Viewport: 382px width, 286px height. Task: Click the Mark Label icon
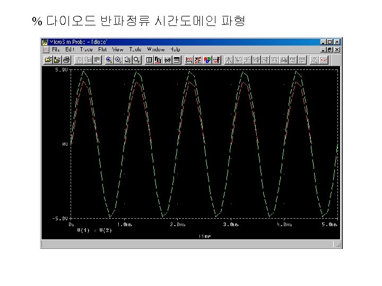coord(314,60)
